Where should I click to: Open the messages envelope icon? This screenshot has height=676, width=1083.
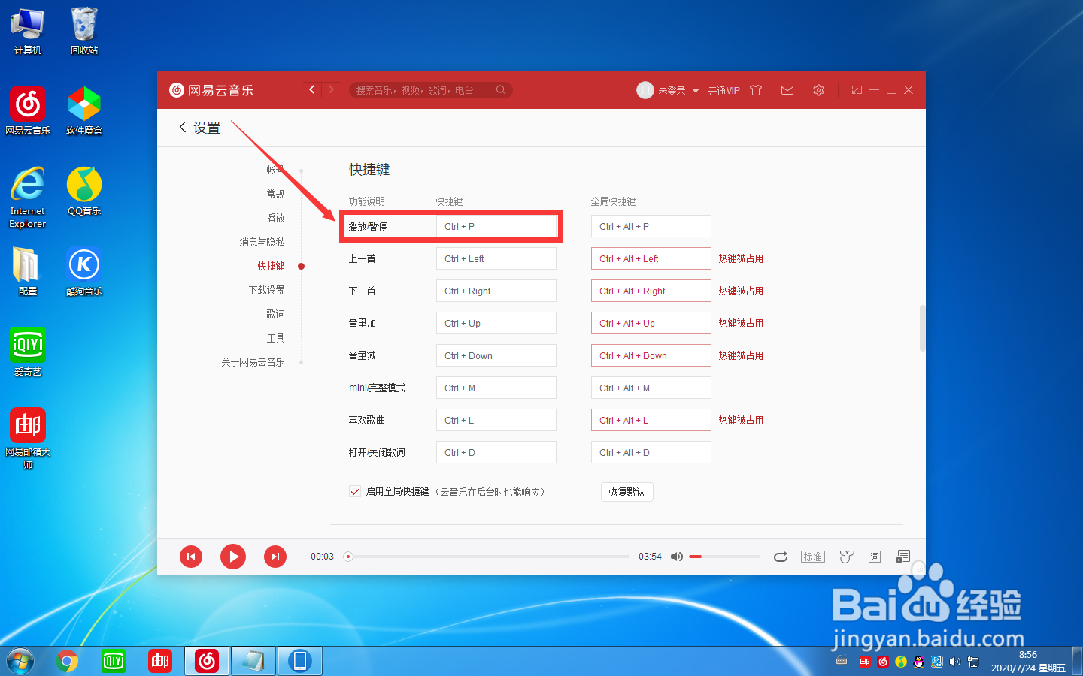(787, 90)
